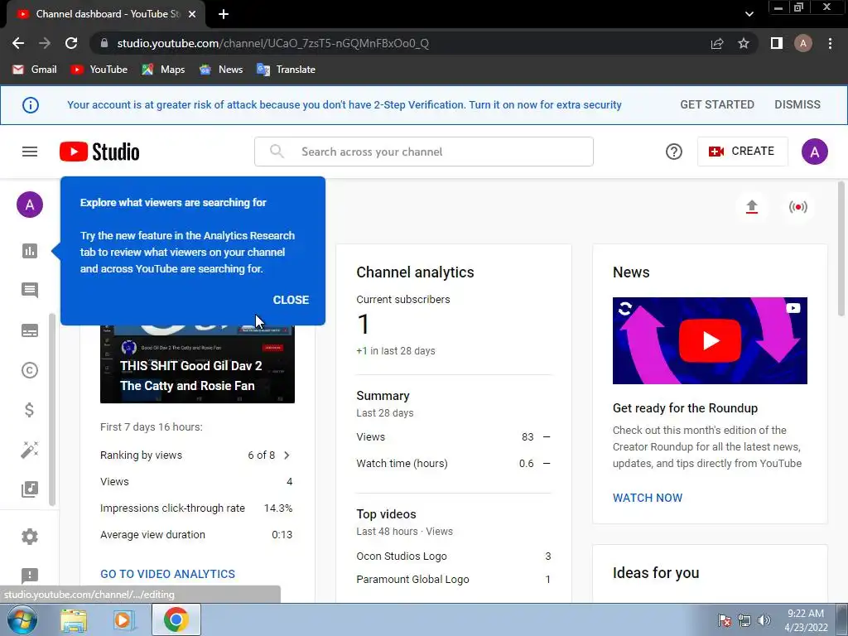Viewport: 848px width, 636px height.
Task: Click the Views row in Summary
Action: tap(453, 437)
